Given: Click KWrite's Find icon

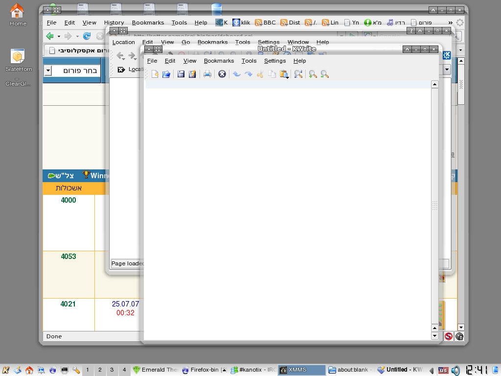Looking at the screenshot, I should 298,74.
